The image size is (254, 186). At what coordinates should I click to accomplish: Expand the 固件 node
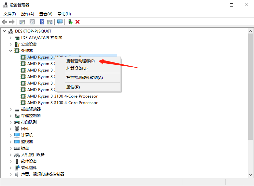[x=11, y=129]
